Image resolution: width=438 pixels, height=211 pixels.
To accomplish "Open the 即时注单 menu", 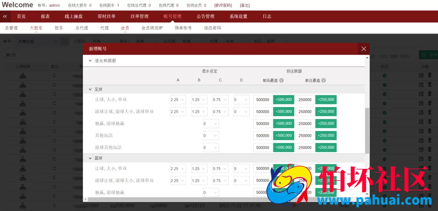I will pos(106,16).
